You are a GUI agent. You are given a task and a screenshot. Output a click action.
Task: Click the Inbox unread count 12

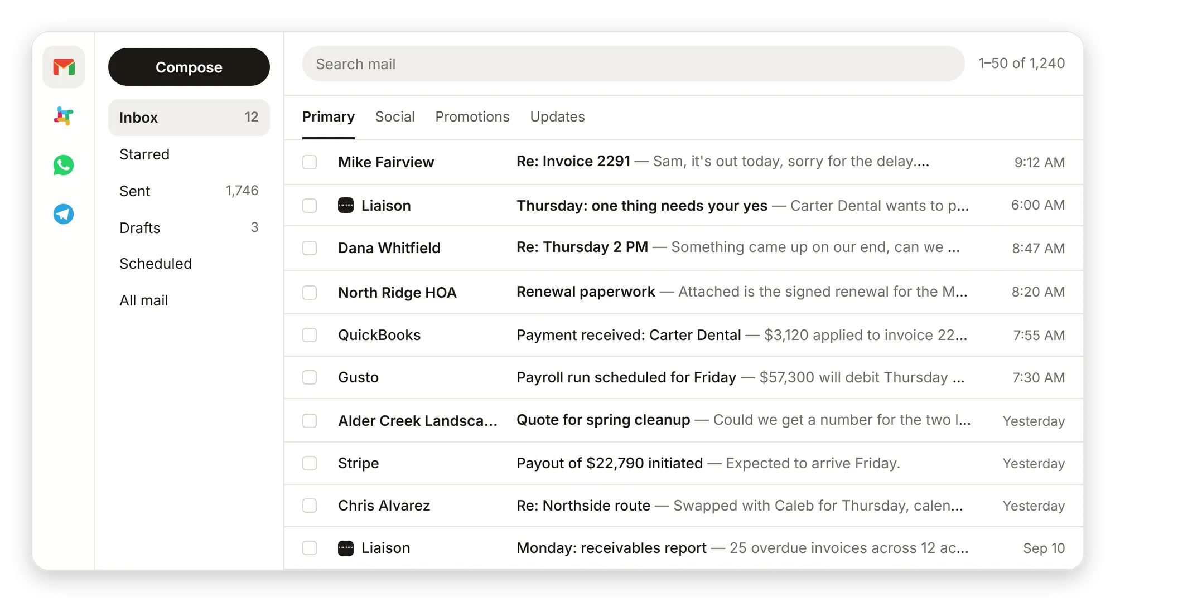252,117
